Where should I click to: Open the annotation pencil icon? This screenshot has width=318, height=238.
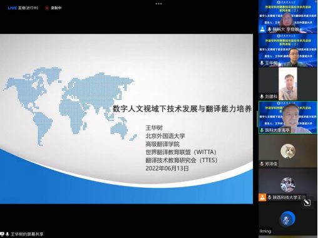307,202
